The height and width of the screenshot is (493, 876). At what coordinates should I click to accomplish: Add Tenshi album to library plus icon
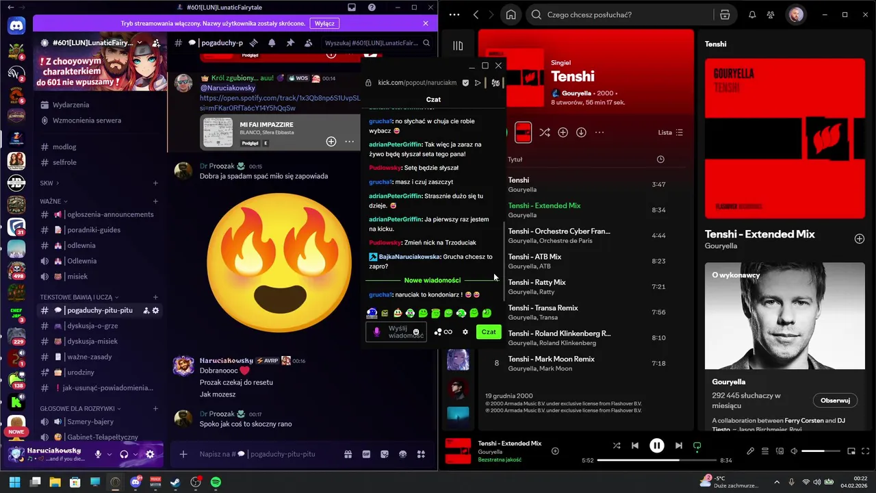click(563, 132)
